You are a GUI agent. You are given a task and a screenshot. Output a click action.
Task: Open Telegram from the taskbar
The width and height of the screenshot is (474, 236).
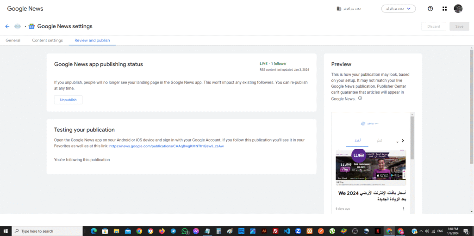[173, 231]
